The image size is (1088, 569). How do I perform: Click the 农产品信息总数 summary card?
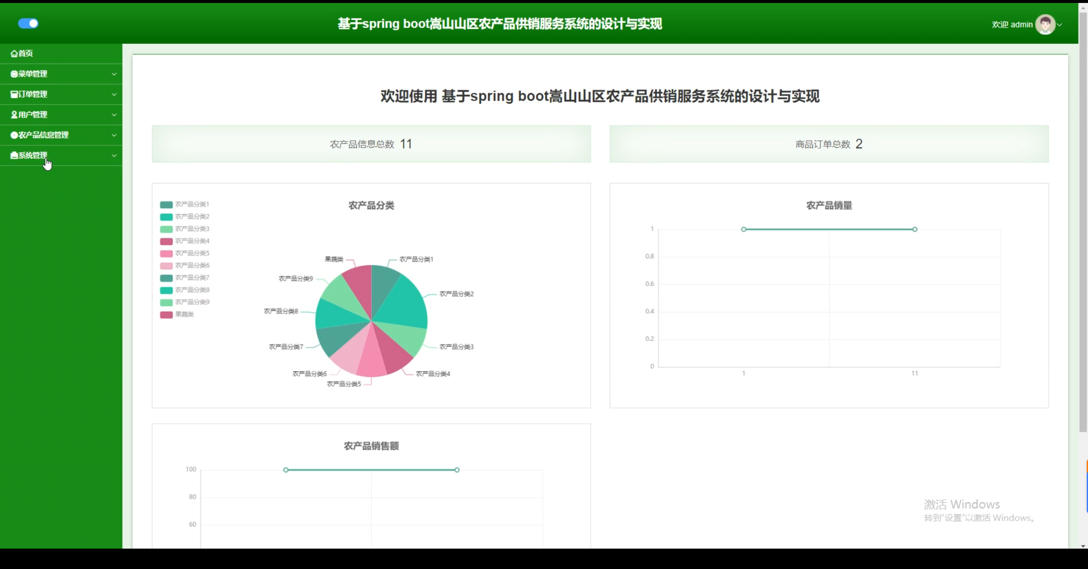click(371, 144)
